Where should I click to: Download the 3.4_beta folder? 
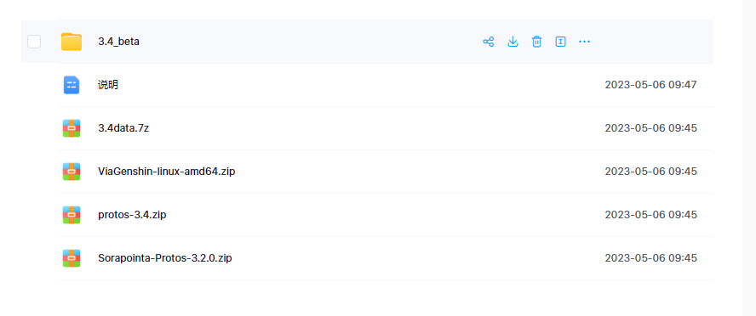[513, 42]
